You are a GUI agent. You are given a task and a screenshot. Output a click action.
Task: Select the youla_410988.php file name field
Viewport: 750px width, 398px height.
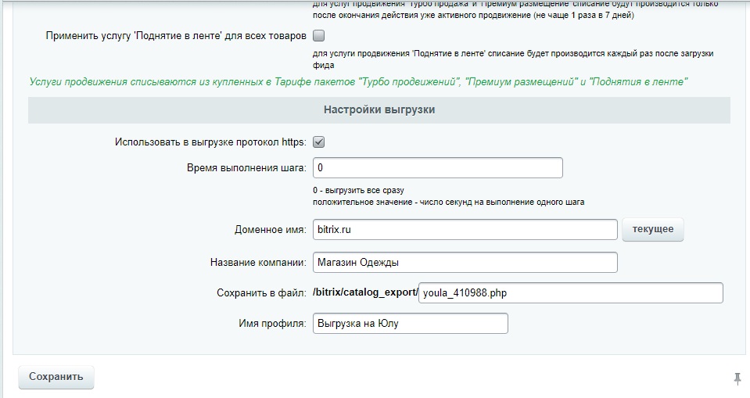click(570, 293)
